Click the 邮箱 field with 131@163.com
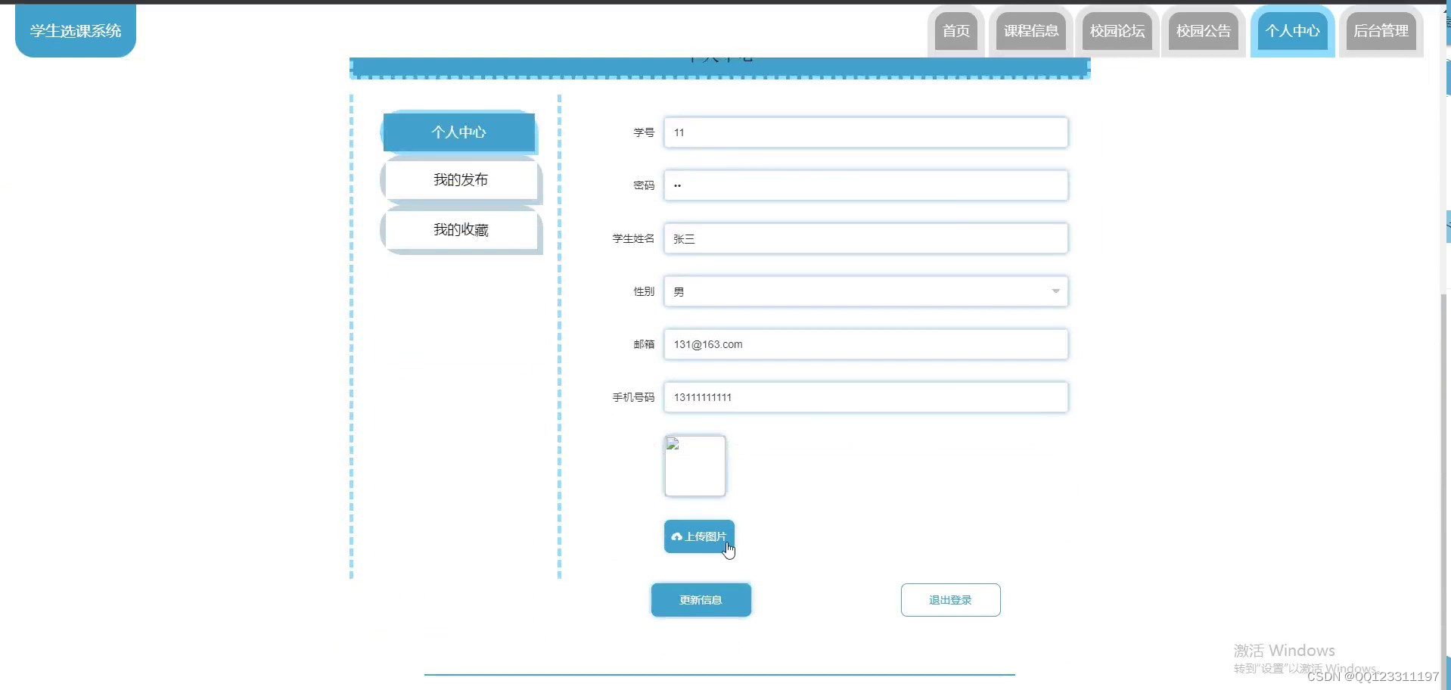This screenshot has width=1451, height=690. coord(865,344)
